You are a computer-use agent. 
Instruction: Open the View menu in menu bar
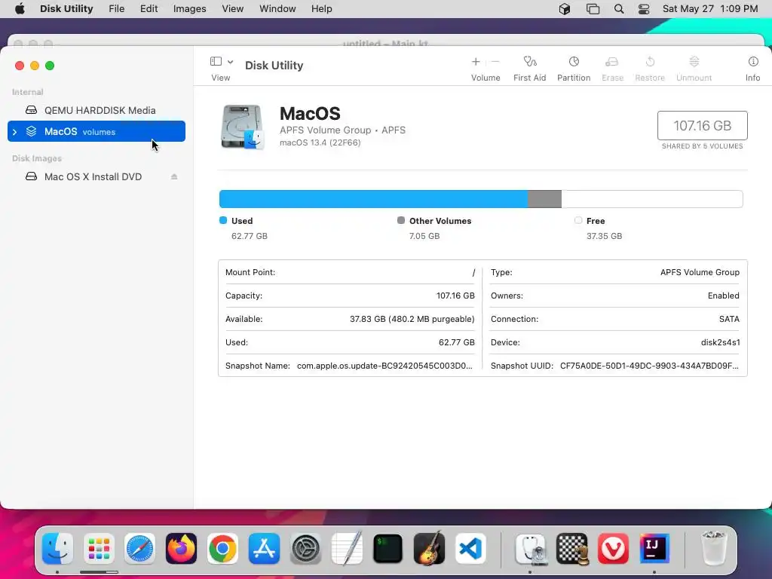pyautogui.click(x=232, y=9)
